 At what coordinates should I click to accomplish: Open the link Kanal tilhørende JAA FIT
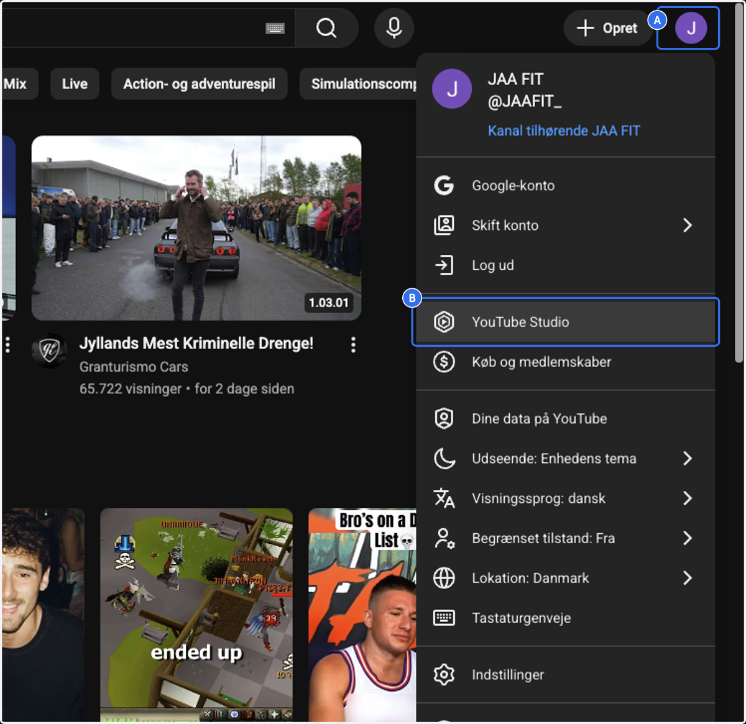click(x=564, y=131)
